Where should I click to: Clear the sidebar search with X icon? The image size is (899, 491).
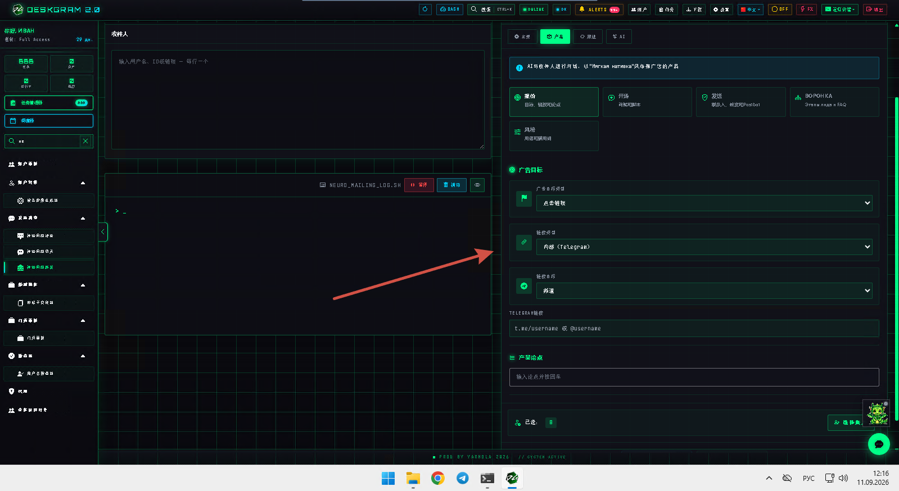click(x=85, y=141)
